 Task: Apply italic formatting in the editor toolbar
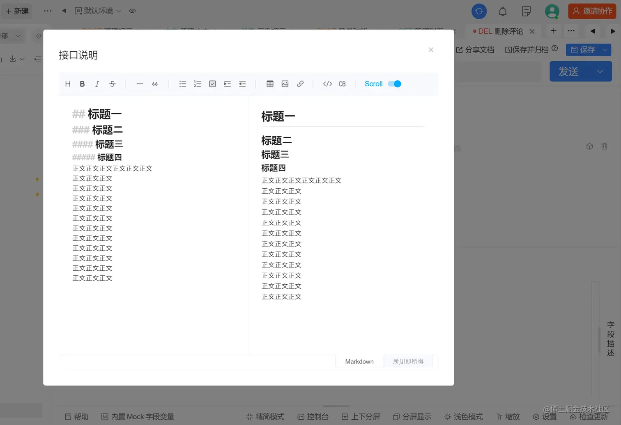97,84
